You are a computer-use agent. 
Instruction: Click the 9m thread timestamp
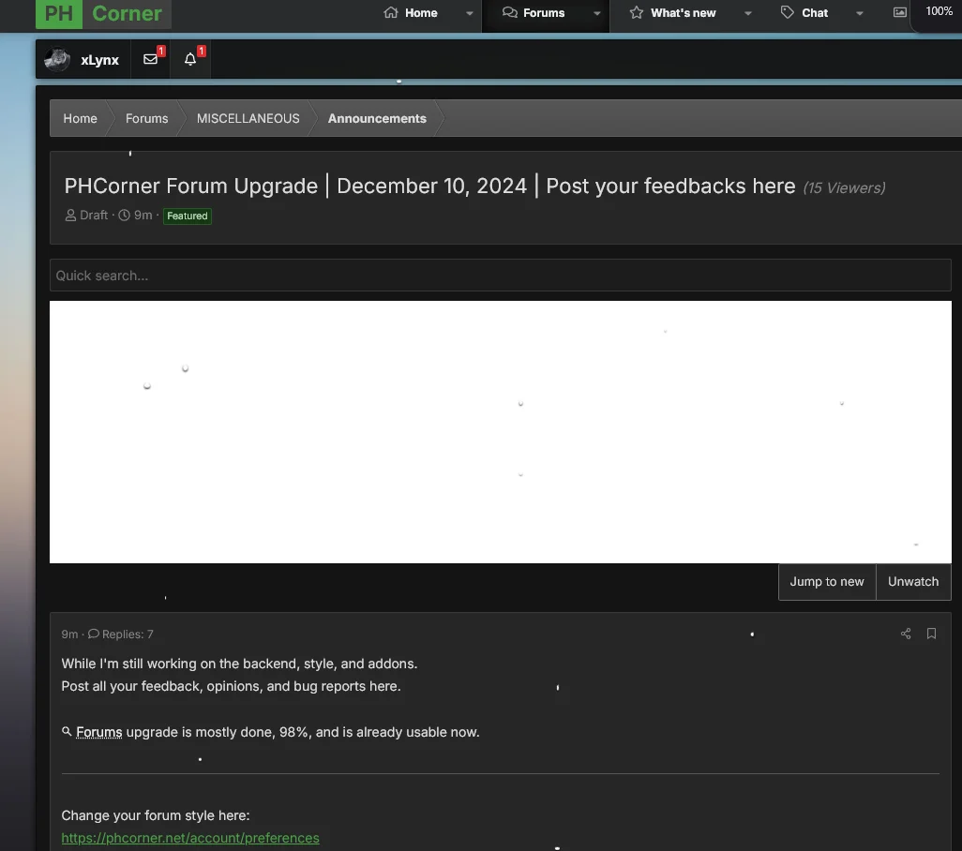pyautogui.click(x=143, y=216)
